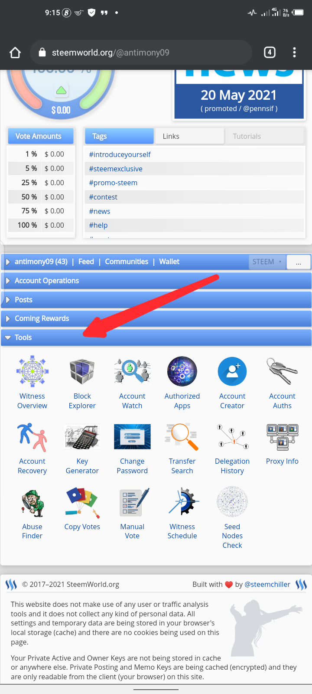Launch the Key Generator tool
Screen dimensions: 312x694
[x=82, y=448]
